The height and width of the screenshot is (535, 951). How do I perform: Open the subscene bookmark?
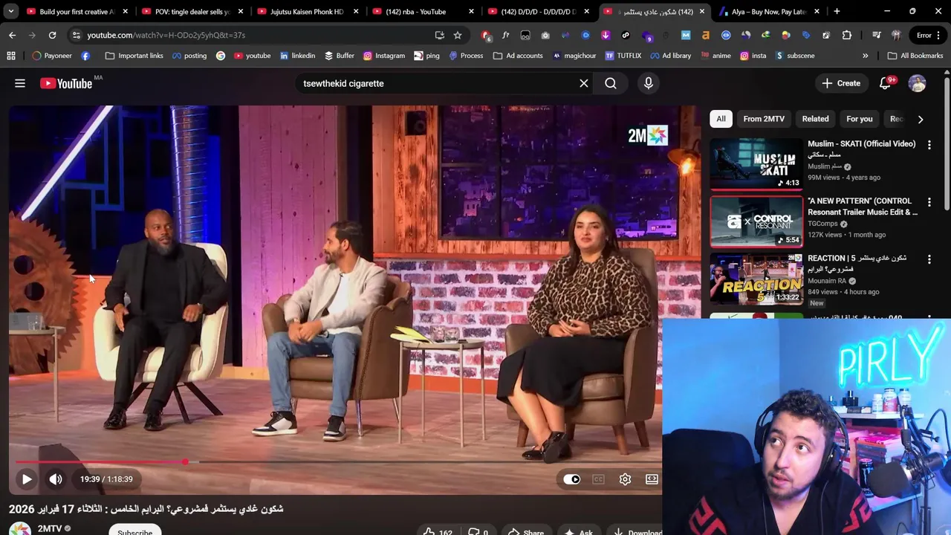(794, 56)
